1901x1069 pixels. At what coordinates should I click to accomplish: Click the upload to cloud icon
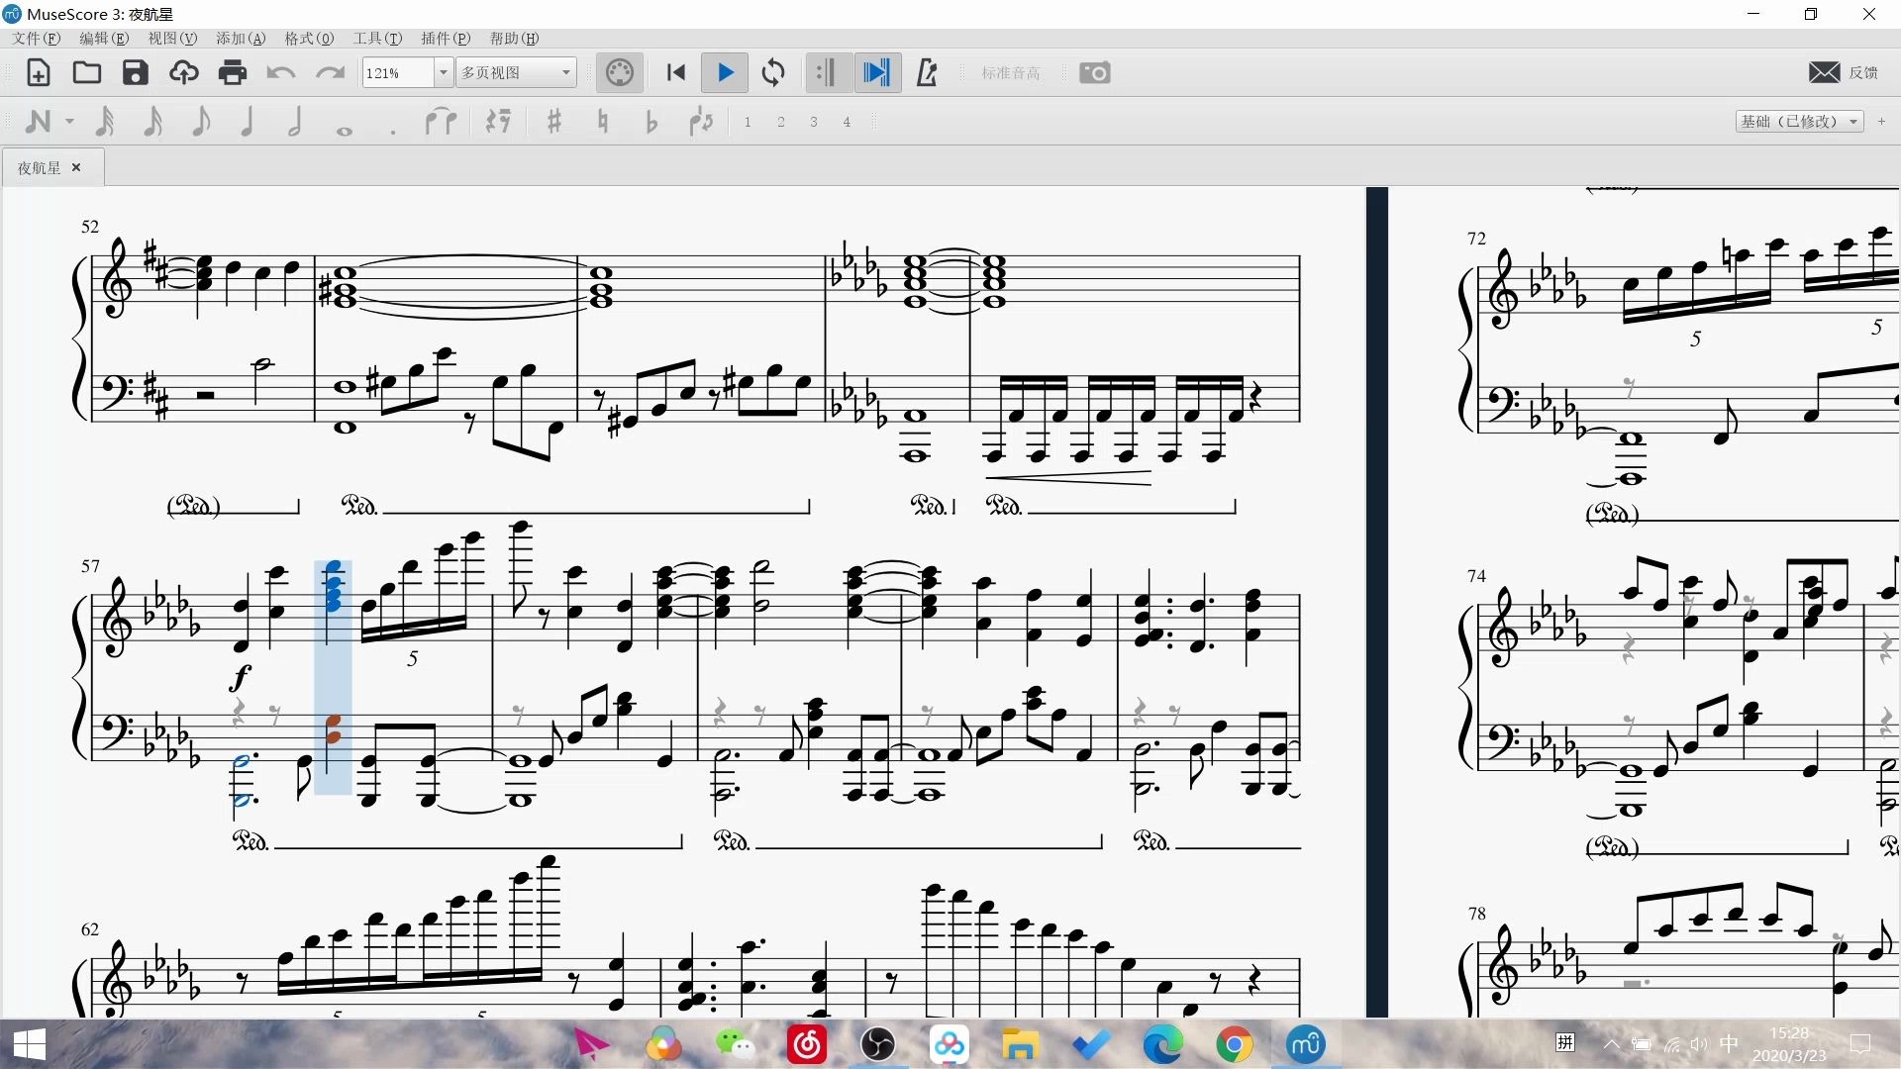[183, 72]
